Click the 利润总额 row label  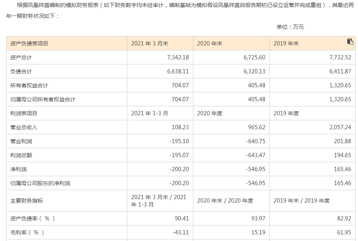(21, 155)
